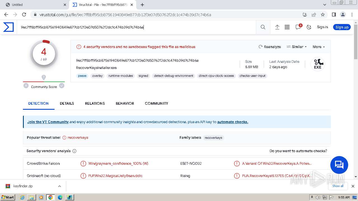Click the share page icon
Screen dimensions: 358x201
(x=314, y=15)
